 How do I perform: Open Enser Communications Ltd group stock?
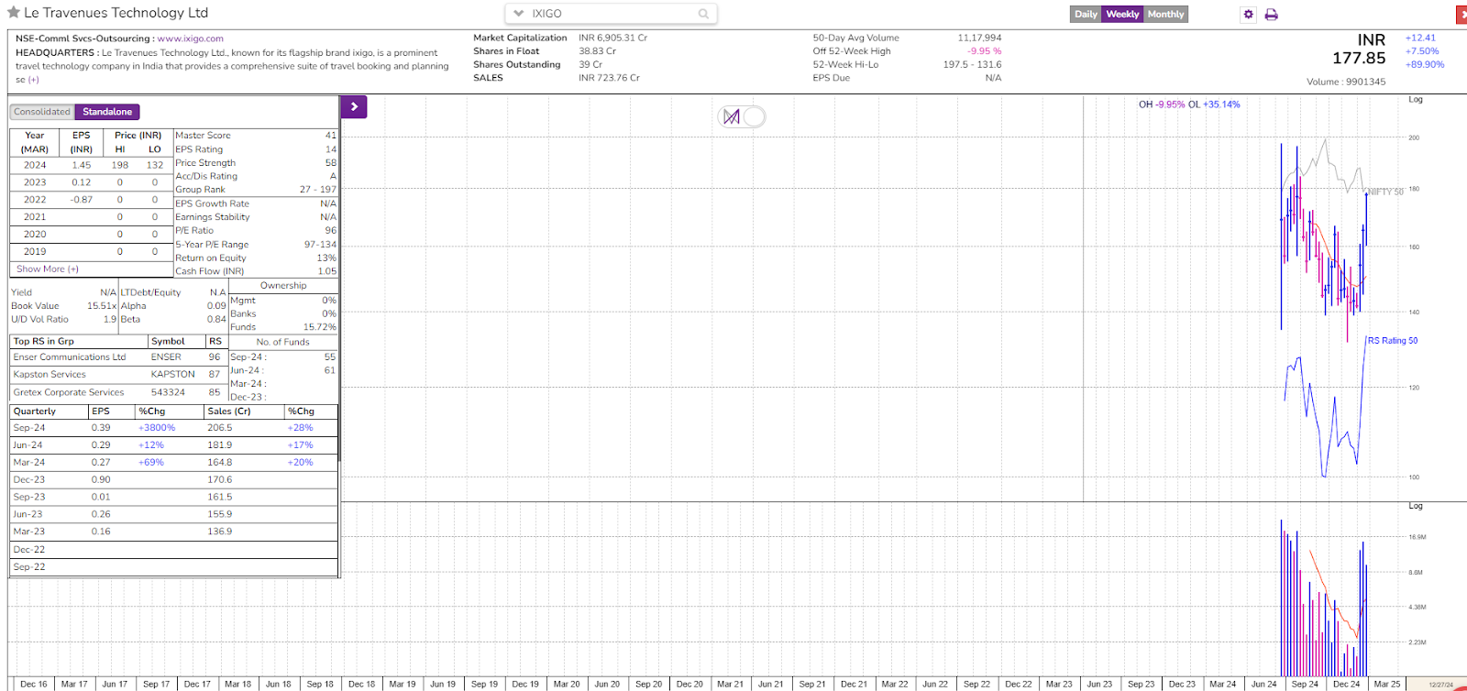click(71, 357)
